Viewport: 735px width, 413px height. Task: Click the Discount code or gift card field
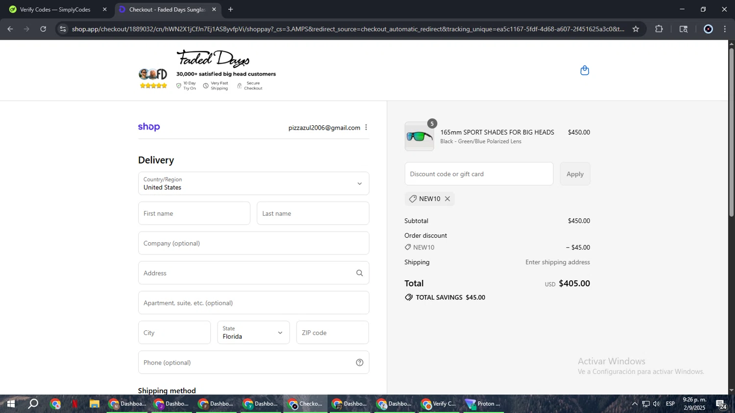point(479,174)
